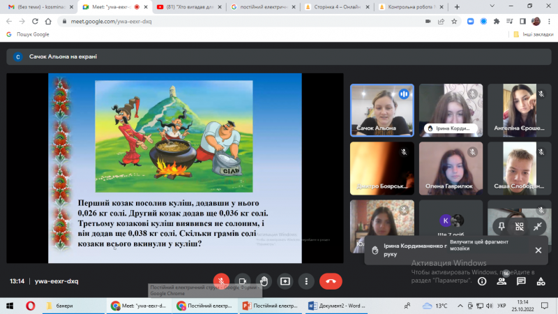
Task: Open the Windows Start menu
Action: (10, 306)
